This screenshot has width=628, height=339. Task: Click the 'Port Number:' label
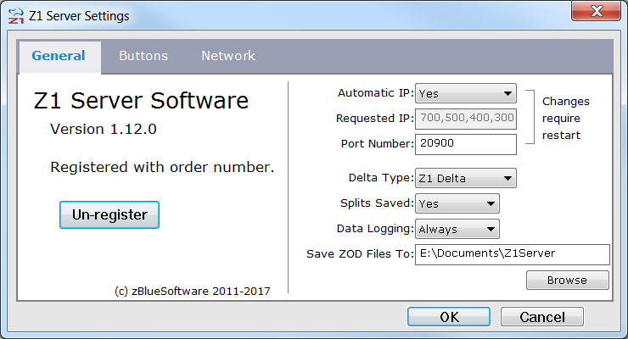[x=377, y=143]
